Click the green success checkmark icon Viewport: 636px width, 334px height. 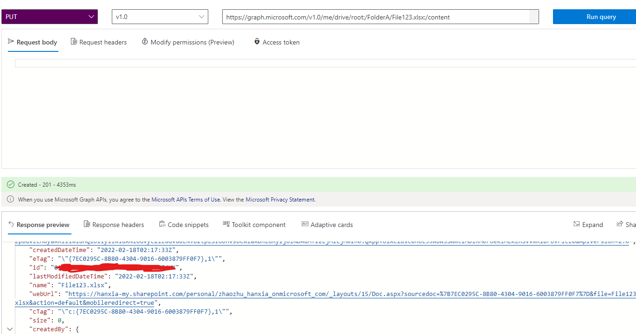pyautogui.click(x=11, y=184)
